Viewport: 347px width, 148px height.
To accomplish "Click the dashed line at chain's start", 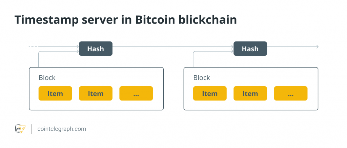I will coord(33,47).
